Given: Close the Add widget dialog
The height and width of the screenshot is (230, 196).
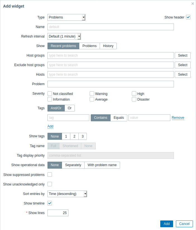Looking at the screenshot, I should (x=192, y=4).
